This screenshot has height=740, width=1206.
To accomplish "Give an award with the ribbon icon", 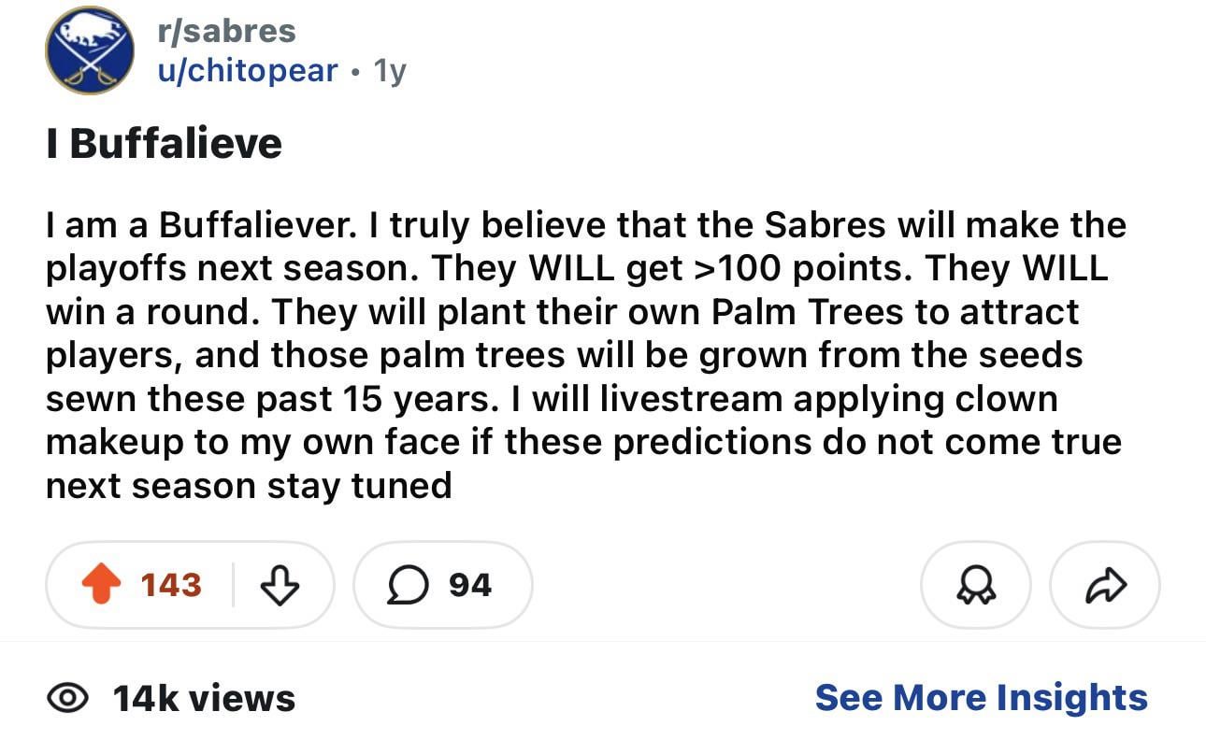I will coord(976,585).
